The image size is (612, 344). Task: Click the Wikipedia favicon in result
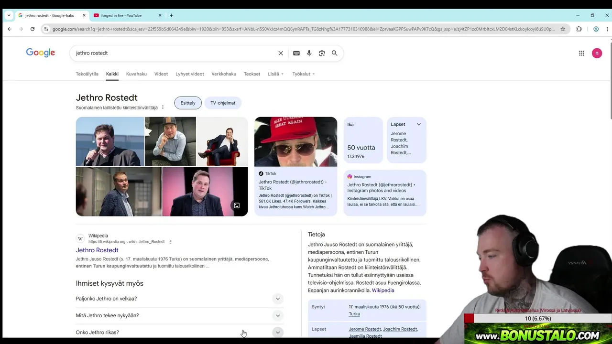[80, 238]
